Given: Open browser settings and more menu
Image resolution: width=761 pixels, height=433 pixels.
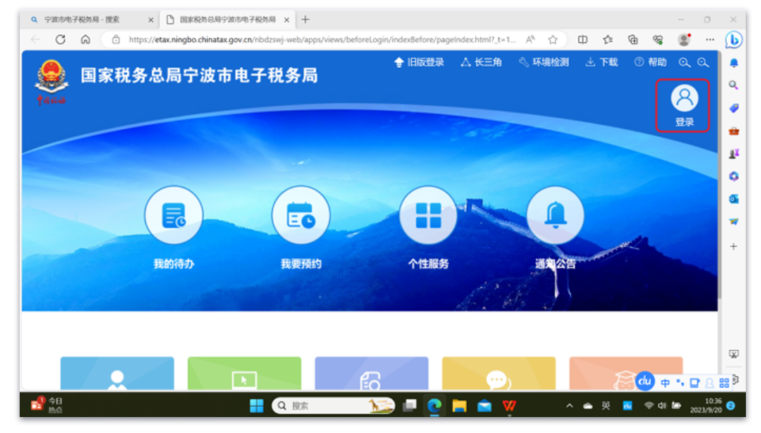Looking at the screenshot, I should pos(710,39).
